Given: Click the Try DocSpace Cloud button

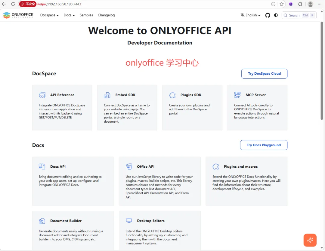Looking at the screenshot, I should [x=264, y=73].
